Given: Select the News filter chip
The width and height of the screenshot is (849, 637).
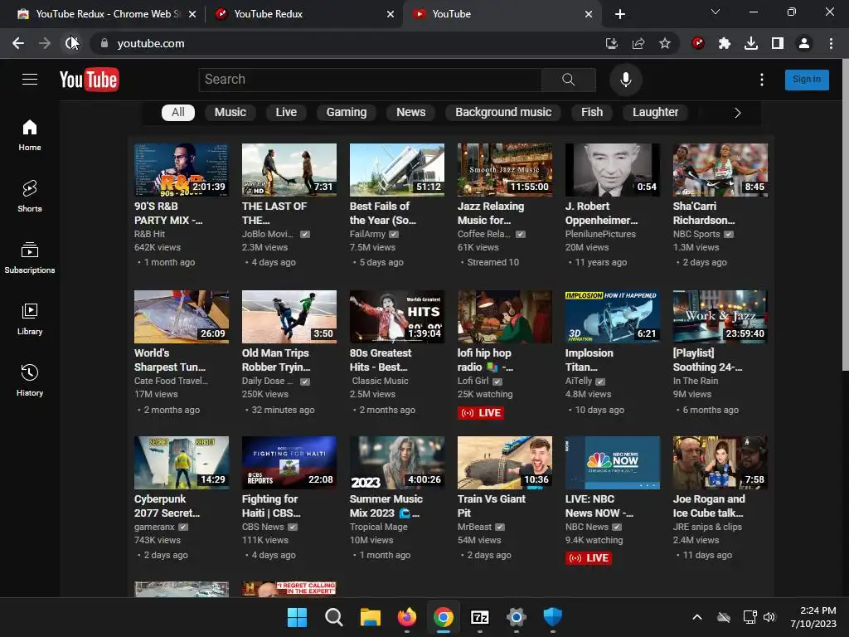Looking at the screenshot, I should tap(411, 112).
